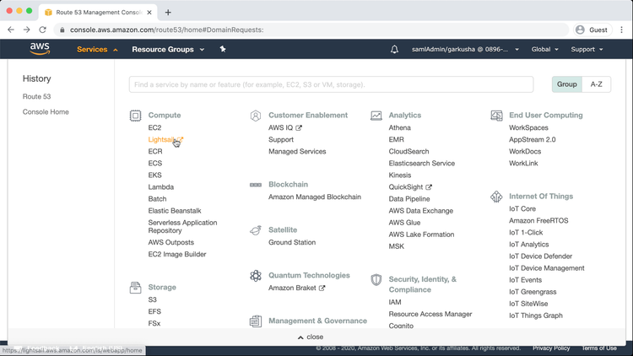Click the browser reload icon
The width and height of the screenshot is (633, 356).
click(x=42, y=30)
